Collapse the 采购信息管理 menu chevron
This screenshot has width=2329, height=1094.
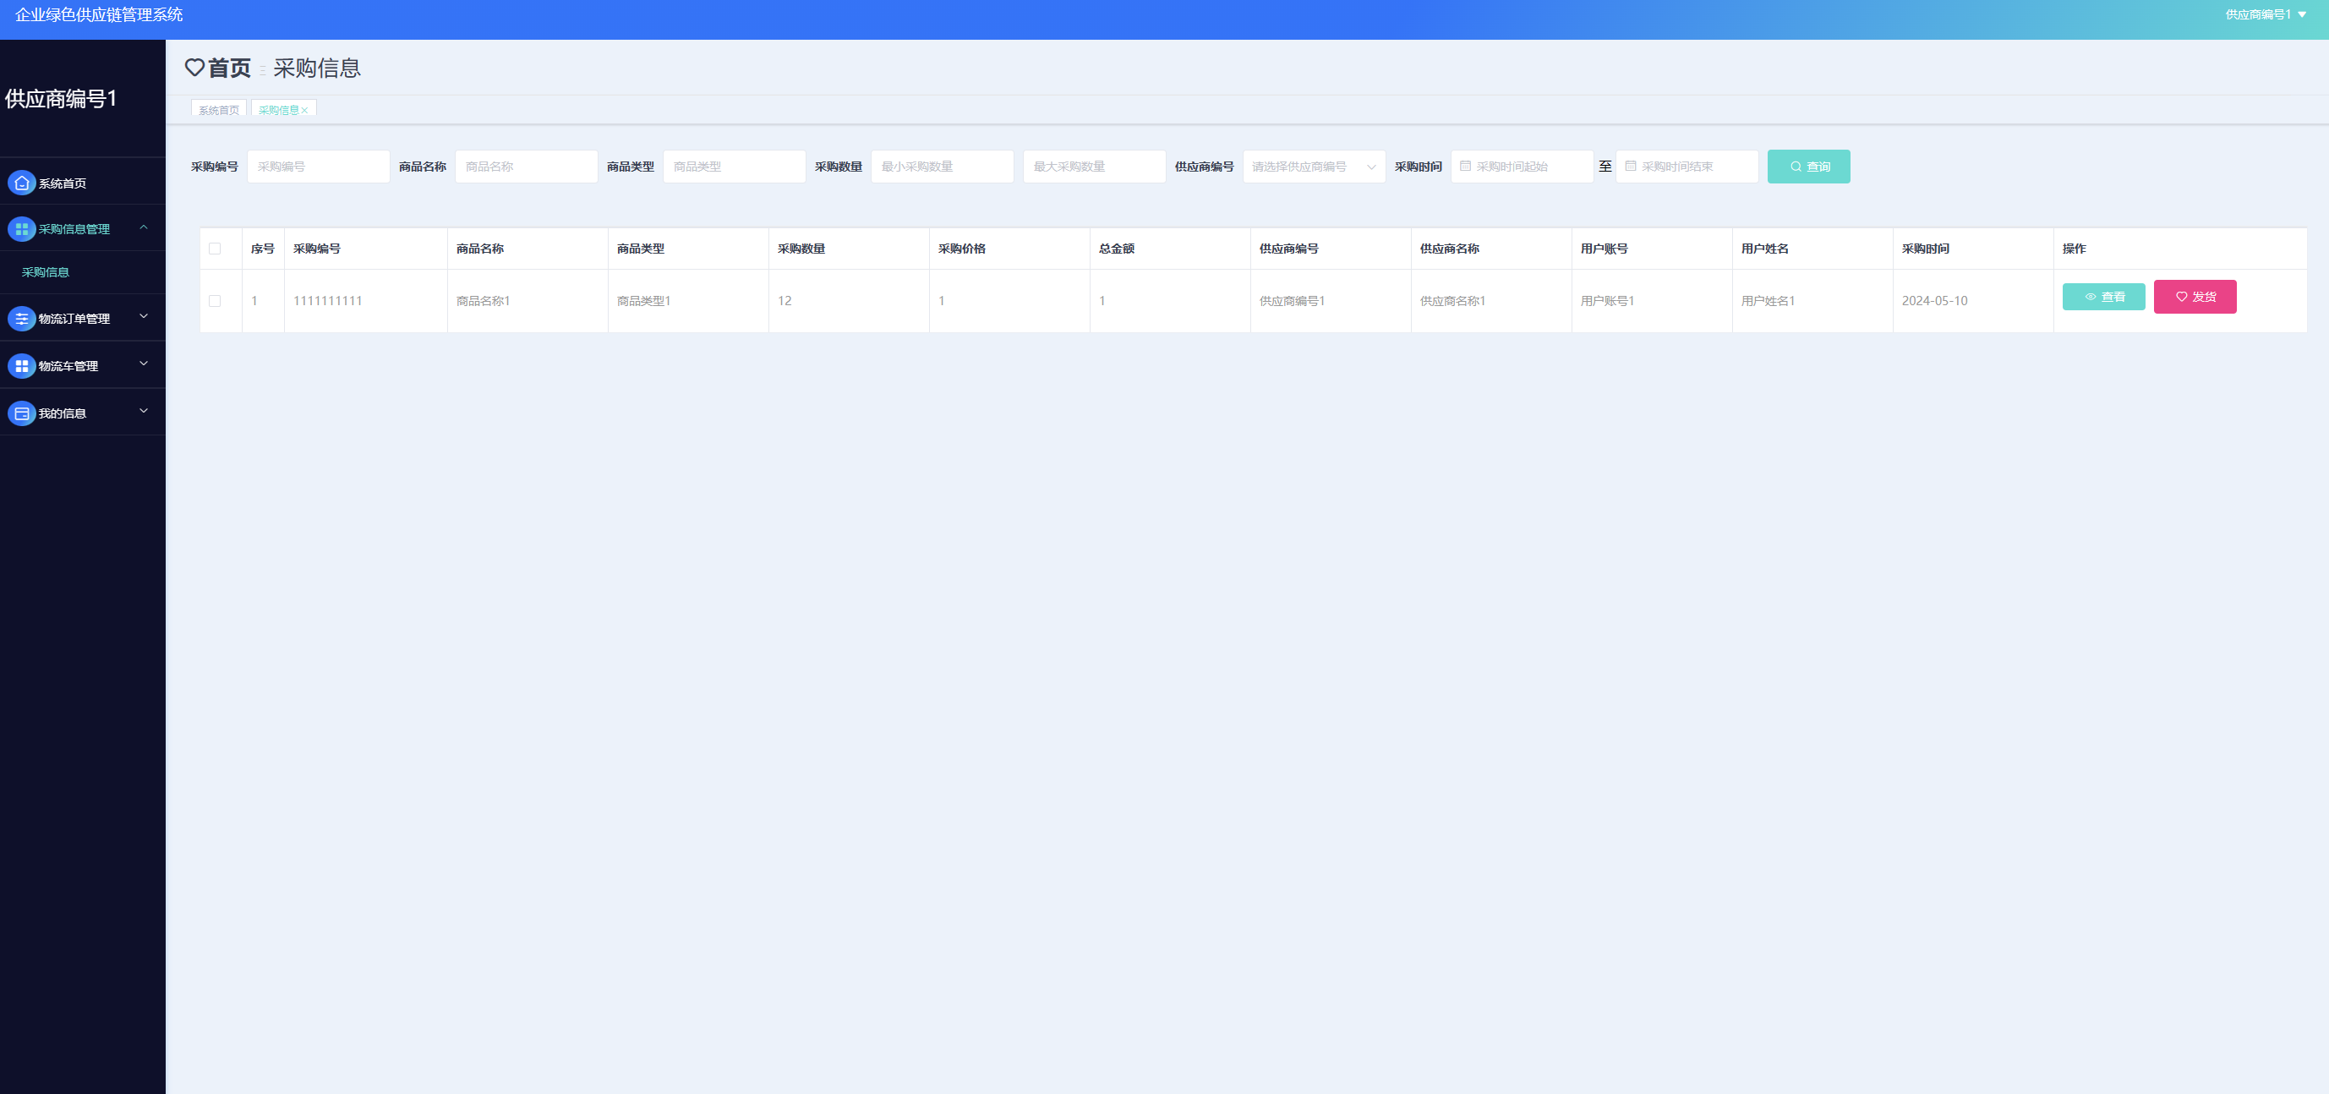[x=144, y=227]
